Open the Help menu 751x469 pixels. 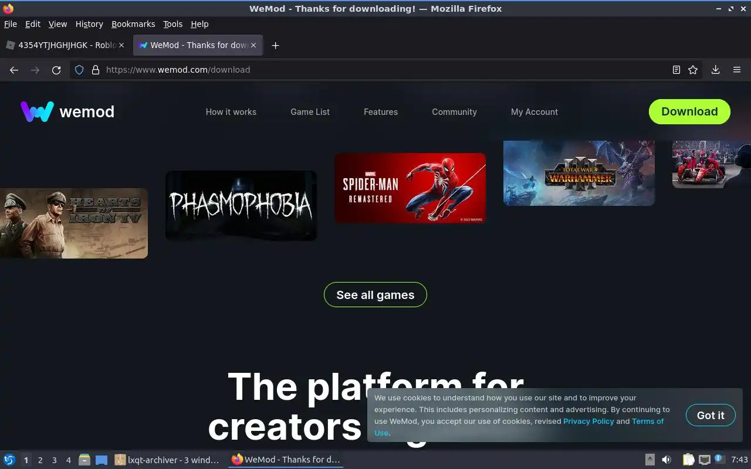[199, 24]
